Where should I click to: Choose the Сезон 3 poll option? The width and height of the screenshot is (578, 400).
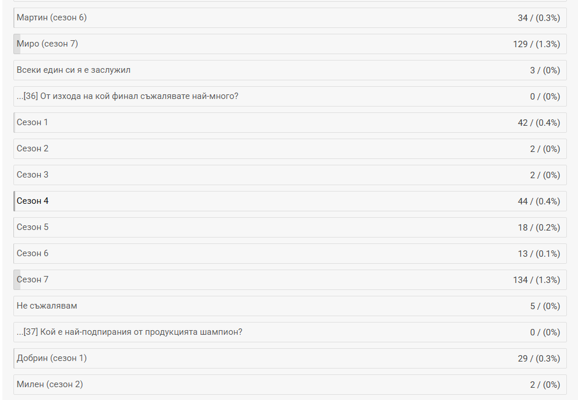[x=33, y=175]
